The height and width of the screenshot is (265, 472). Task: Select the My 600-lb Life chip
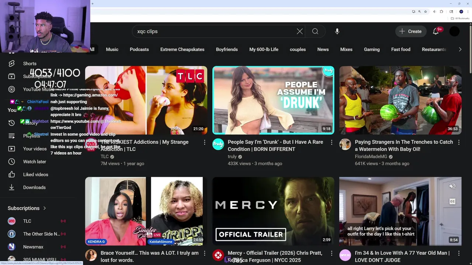point(264,49)
